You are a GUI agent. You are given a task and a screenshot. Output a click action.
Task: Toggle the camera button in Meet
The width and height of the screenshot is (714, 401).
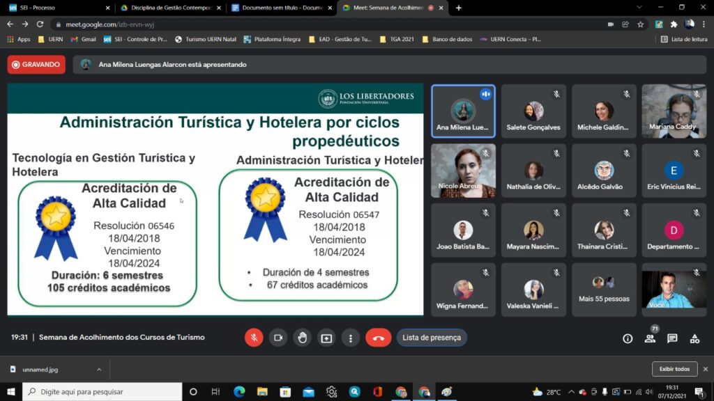coord(278,338)
